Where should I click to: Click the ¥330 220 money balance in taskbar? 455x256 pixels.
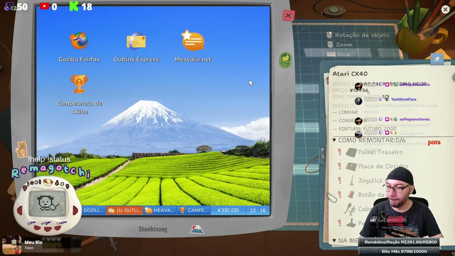pyautogui.click(x=228, y=210)
